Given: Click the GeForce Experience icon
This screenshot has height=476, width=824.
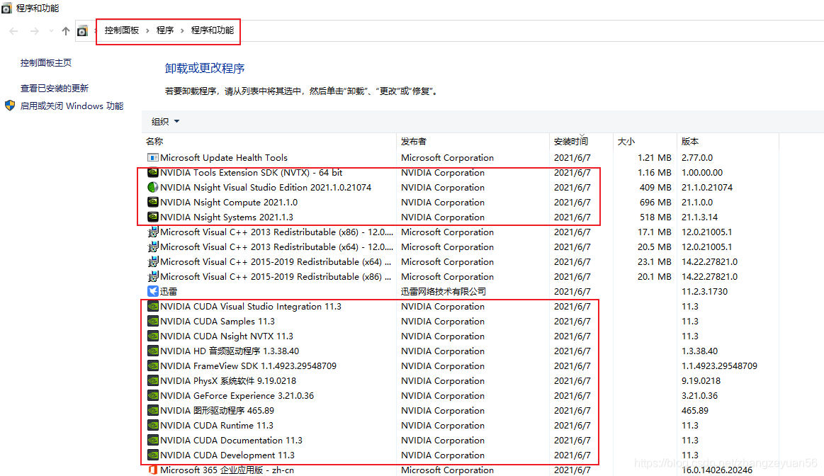Looking at the screenshot, I should [153, 396].
